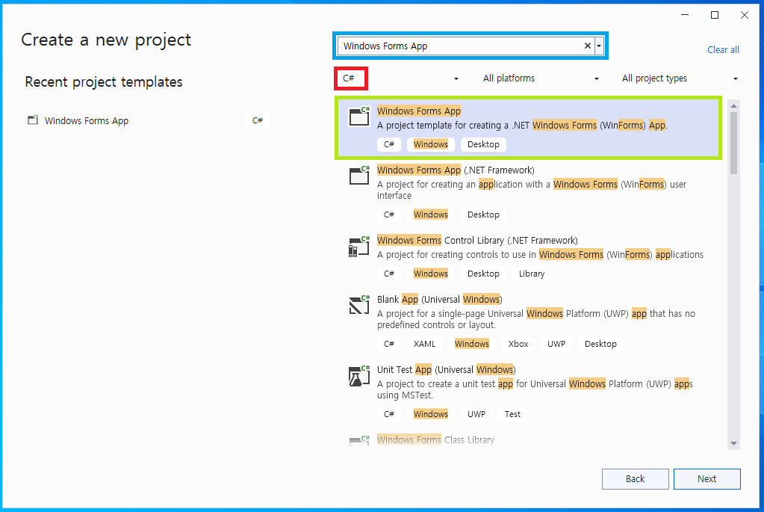Viewport: 764px width, 512px height.
Task: Minimize the Create a new project window
Action: 685,15
